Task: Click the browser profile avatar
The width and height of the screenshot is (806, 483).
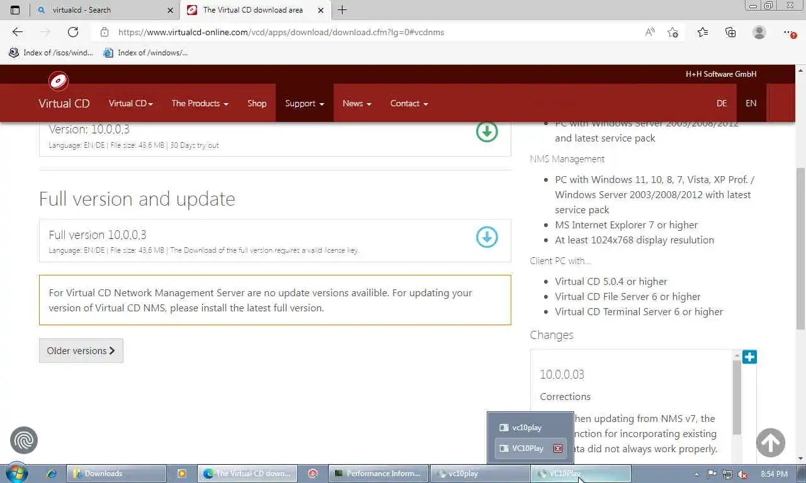Action: click(x=759, y=32)
